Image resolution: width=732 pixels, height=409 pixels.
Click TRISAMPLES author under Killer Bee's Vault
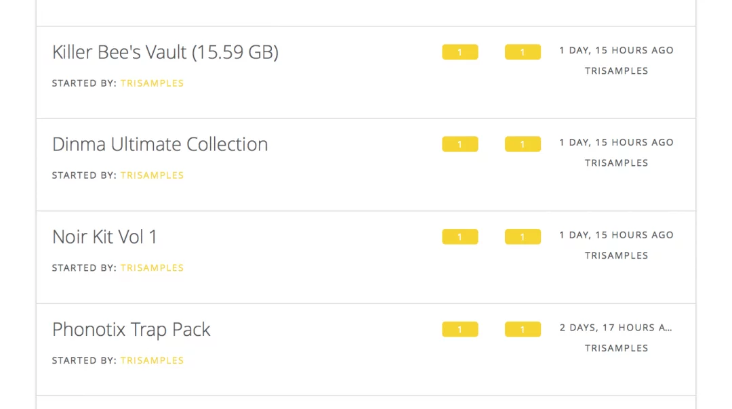152,83
